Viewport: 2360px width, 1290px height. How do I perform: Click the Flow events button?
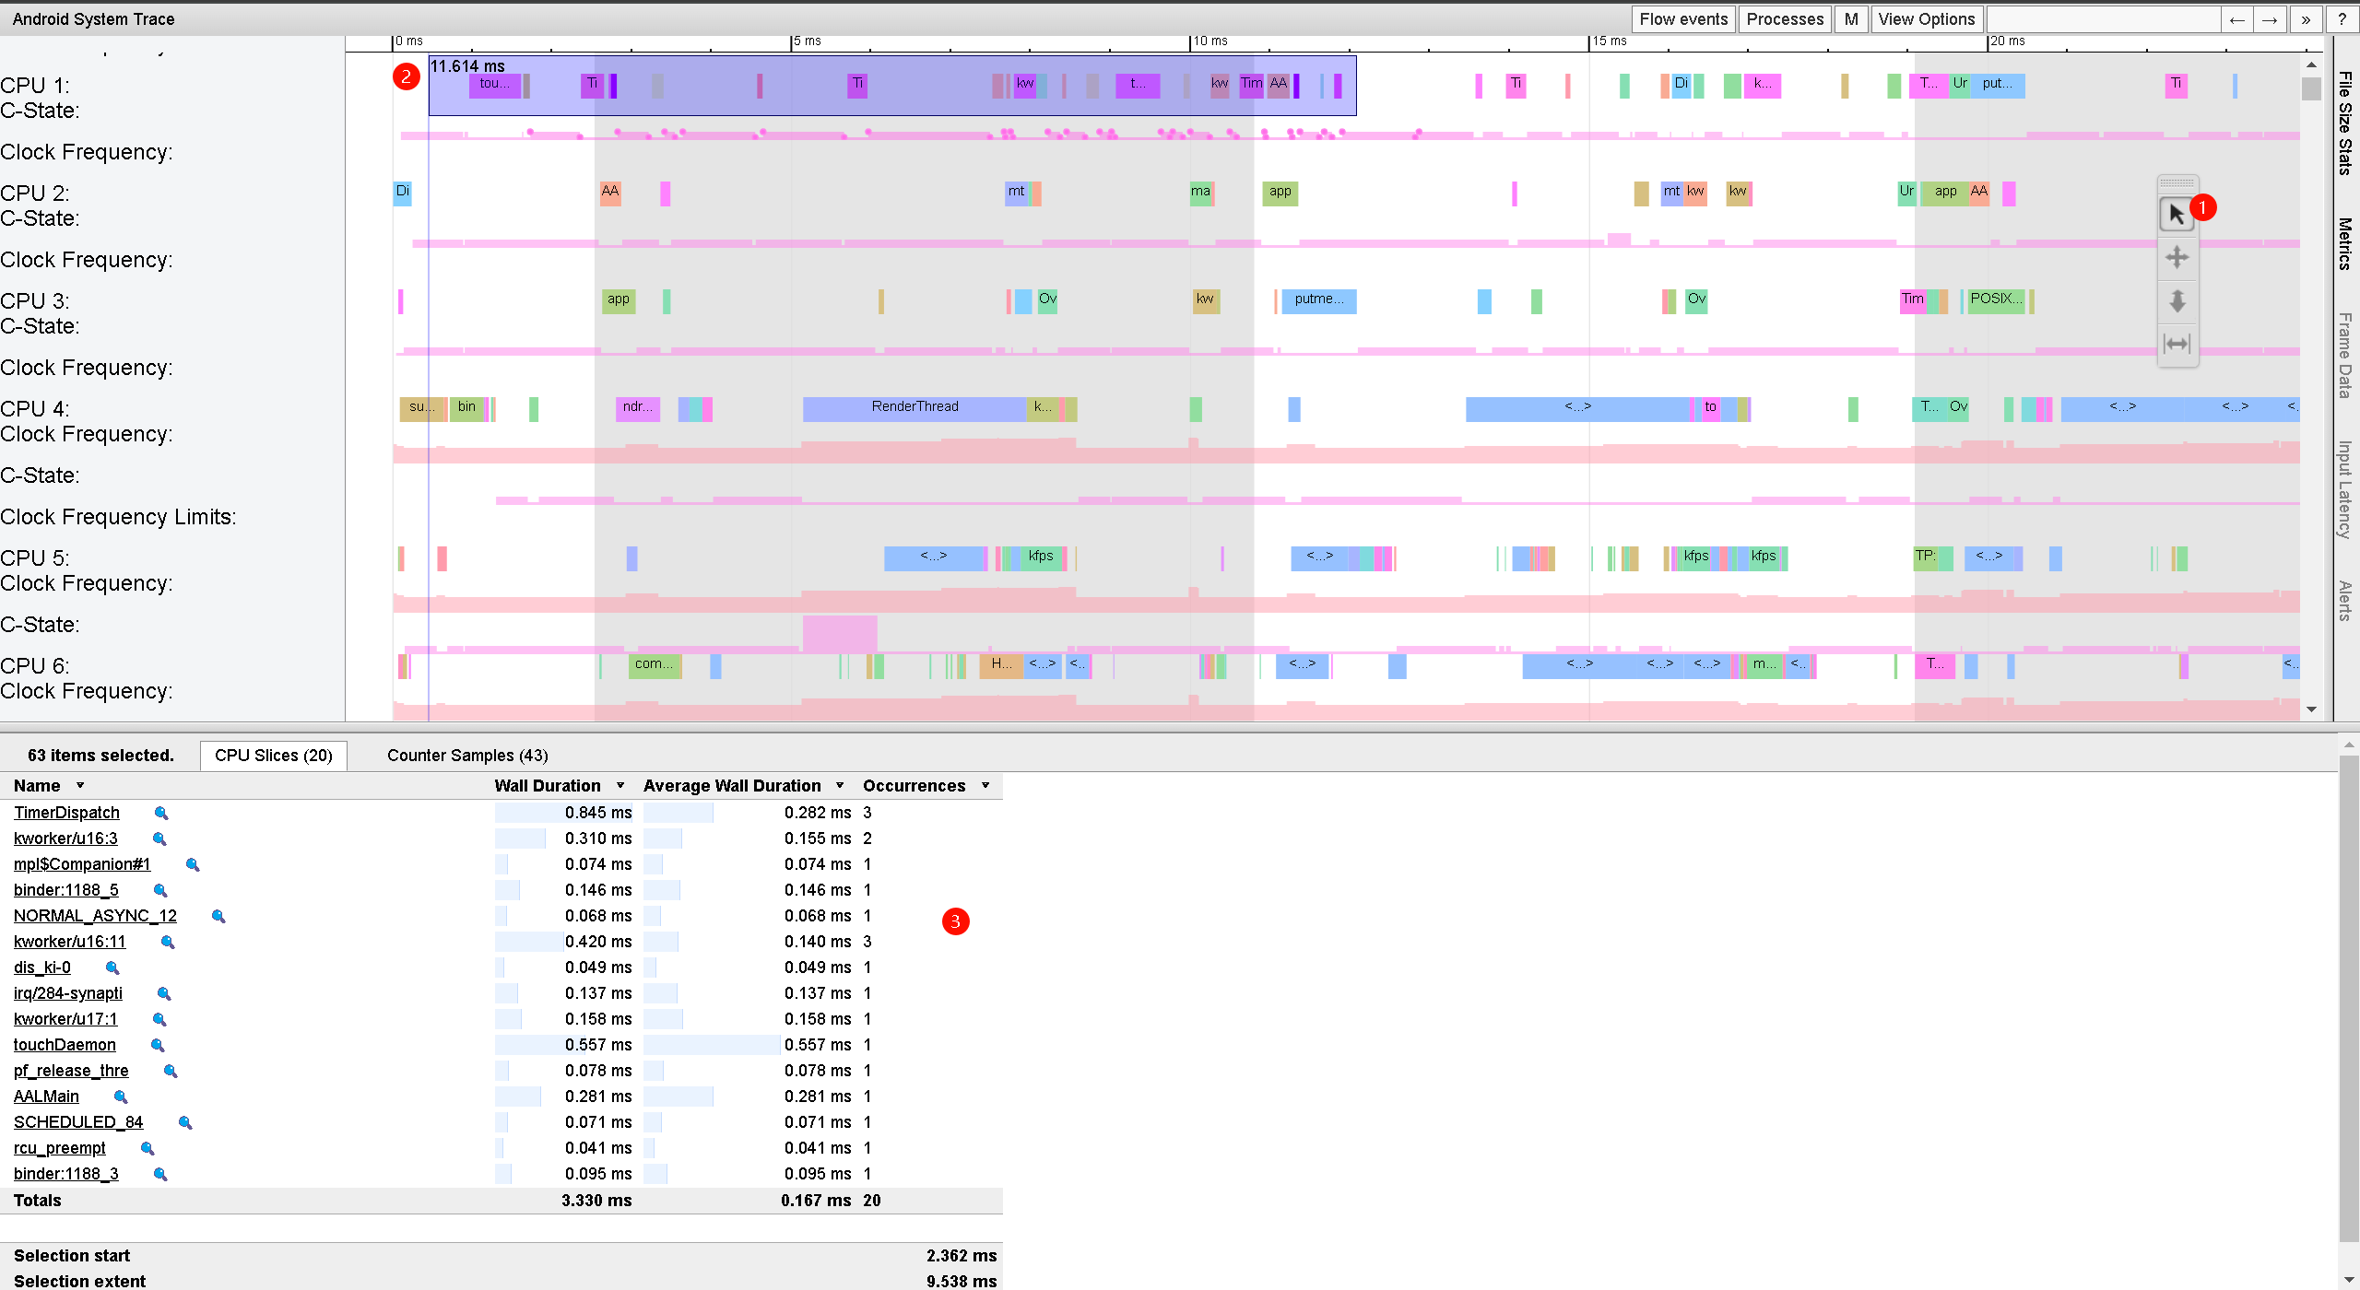click(1682, 19)
